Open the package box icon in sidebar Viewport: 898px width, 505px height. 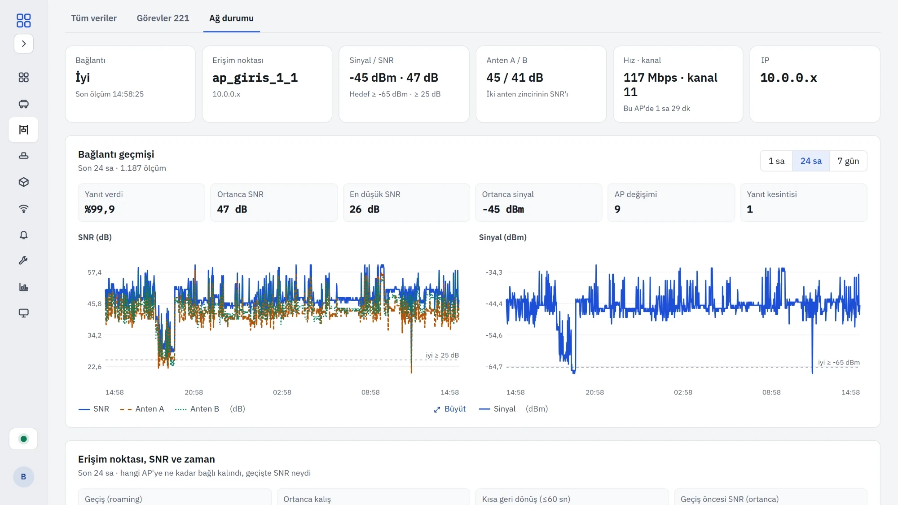point(24,182)
